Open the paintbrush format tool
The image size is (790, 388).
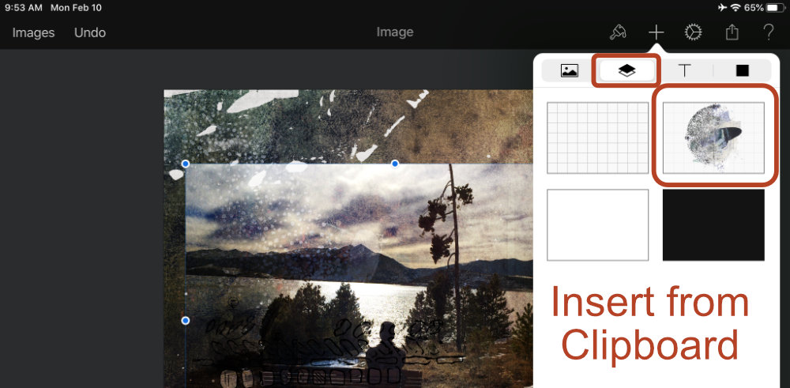point(618,32)
